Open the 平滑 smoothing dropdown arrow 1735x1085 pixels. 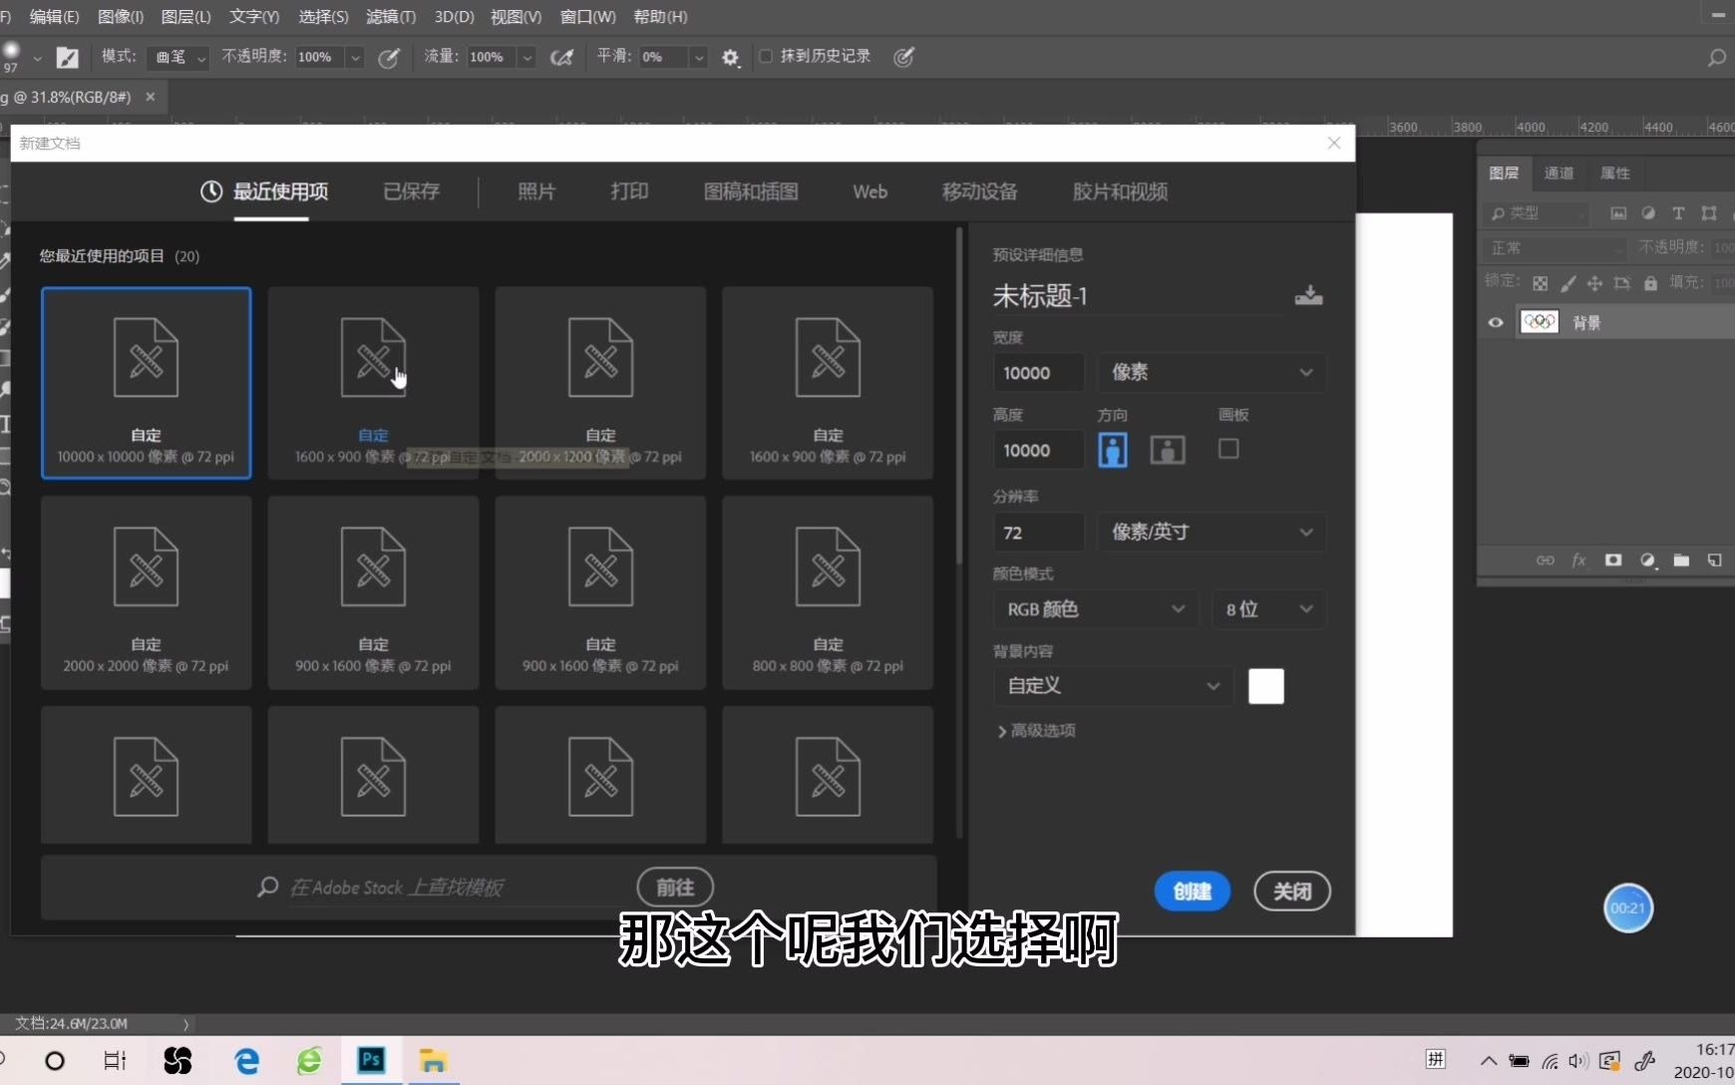point(699,58)
